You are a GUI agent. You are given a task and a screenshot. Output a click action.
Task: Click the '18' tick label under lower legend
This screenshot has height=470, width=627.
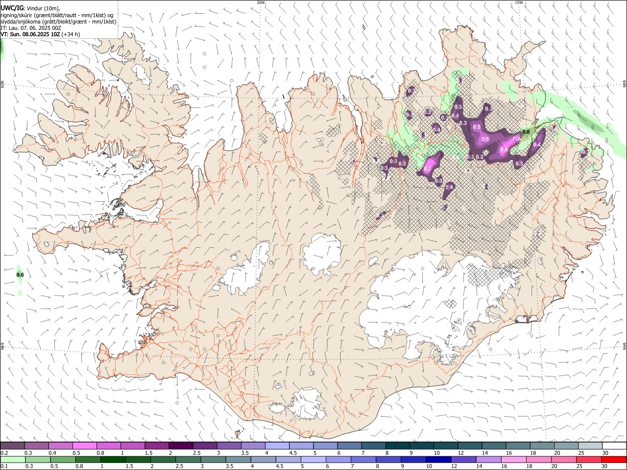[x=529, y=467]
